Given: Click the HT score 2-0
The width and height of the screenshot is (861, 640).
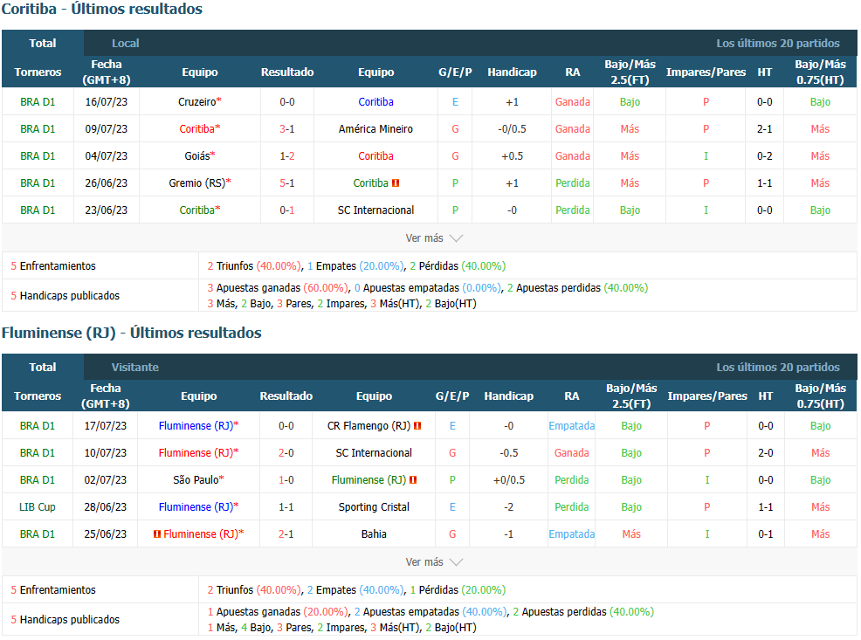Looking at the screenshot, I should tap(766, 453).
